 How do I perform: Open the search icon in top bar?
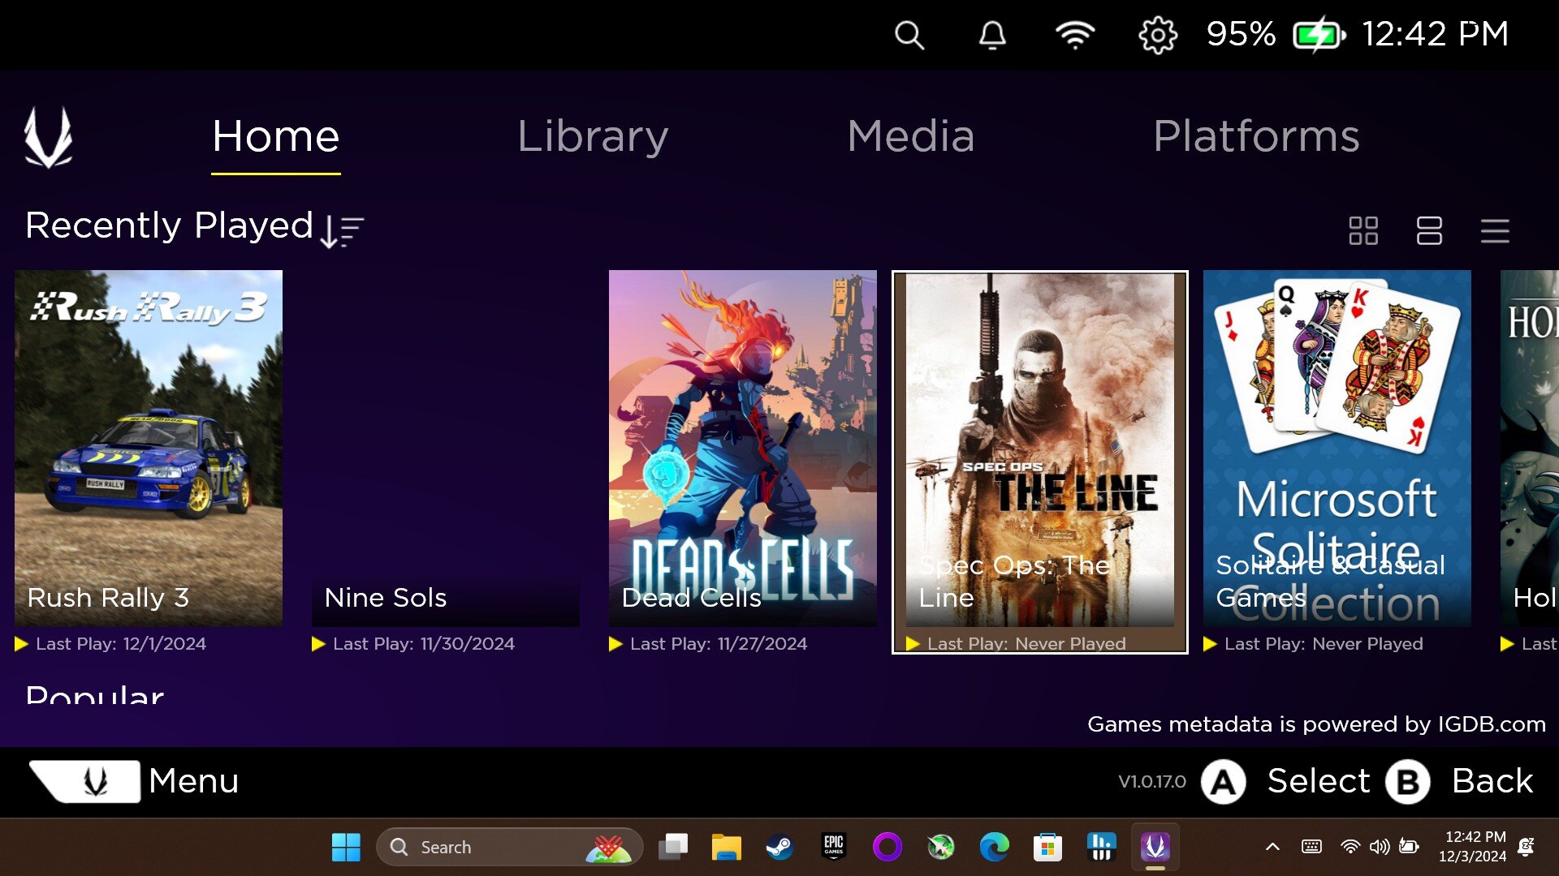pyautogui.click(x=909, y=35)
